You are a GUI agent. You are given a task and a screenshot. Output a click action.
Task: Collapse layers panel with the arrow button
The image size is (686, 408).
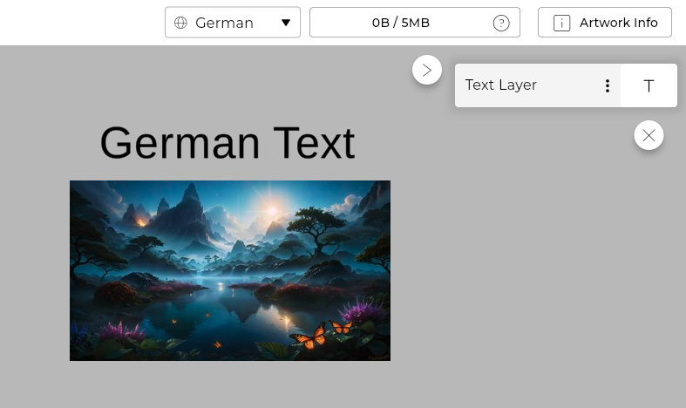[x=427, y=70]
